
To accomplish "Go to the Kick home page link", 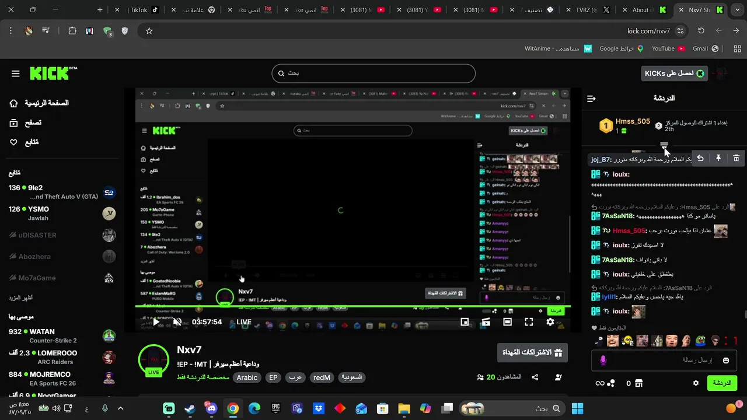I will 39,103.
